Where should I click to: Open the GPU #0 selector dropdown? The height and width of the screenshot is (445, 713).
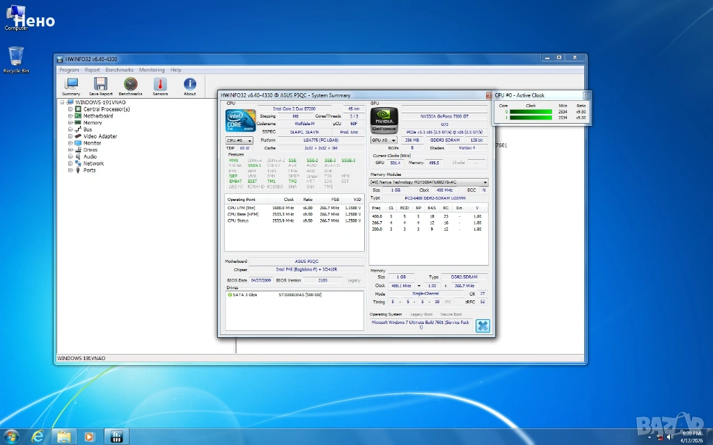point(383,140)
